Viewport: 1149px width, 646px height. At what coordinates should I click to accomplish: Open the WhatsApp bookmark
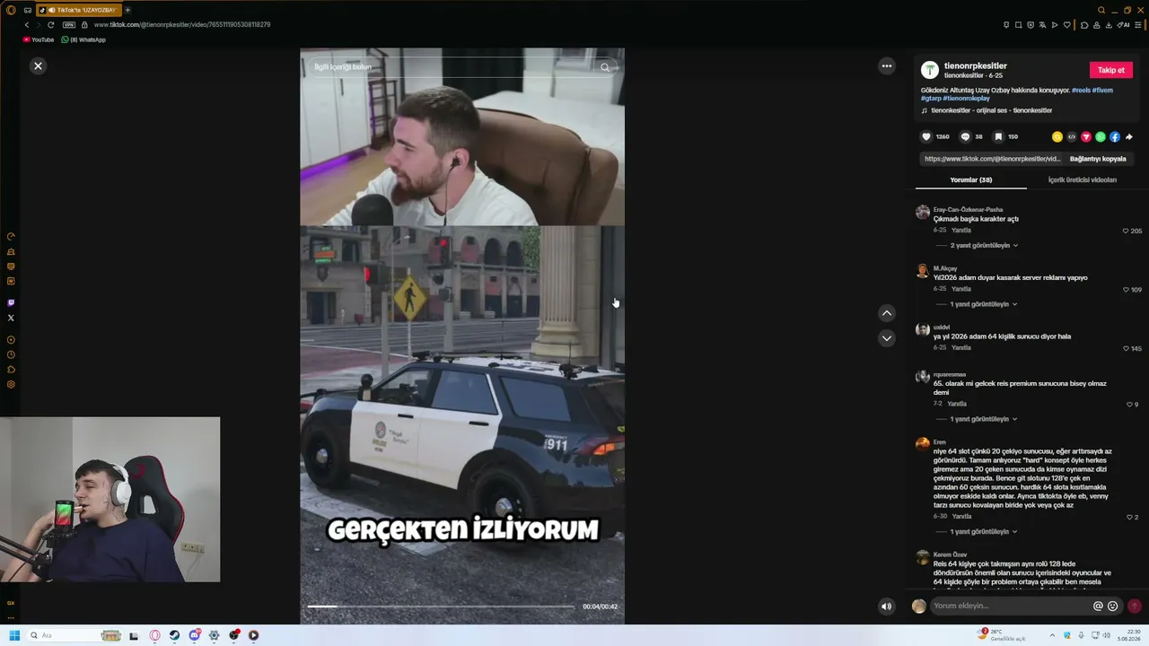click(83, 39)
